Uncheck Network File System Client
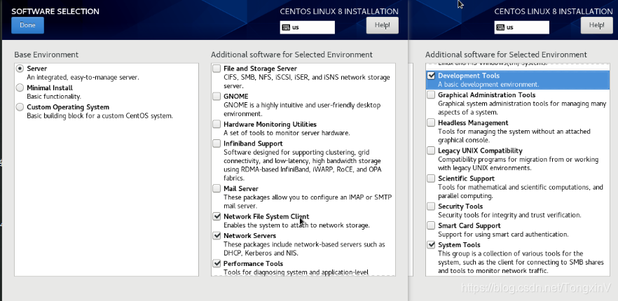The width and height of the screenshot is (618, 301). [217, 216]
